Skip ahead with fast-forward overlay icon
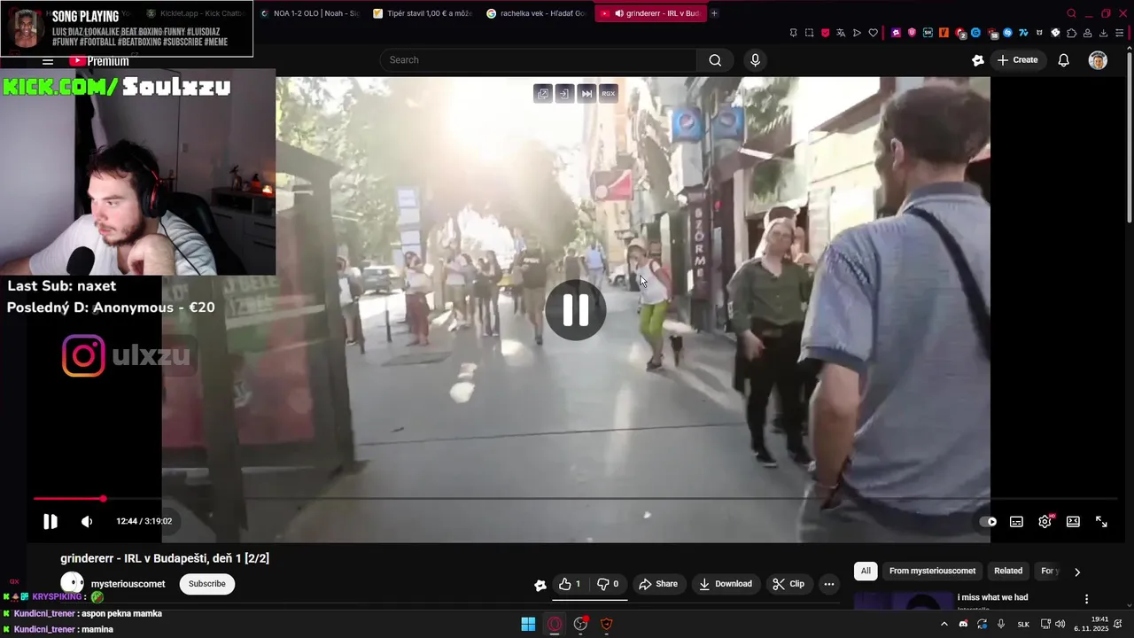This screenshot has width=1134, height=638. coord(586,93)
